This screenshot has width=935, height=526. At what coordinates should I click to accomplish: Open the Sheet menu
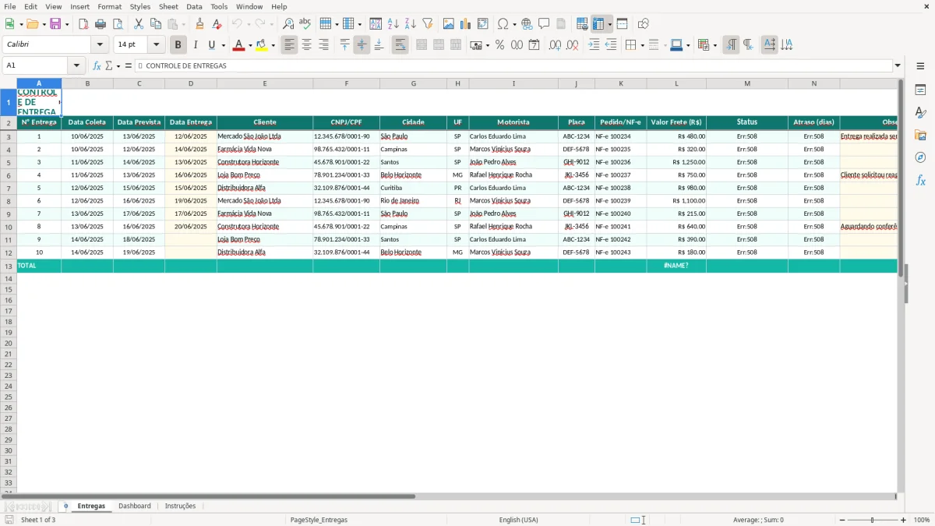tap(168, 6)
